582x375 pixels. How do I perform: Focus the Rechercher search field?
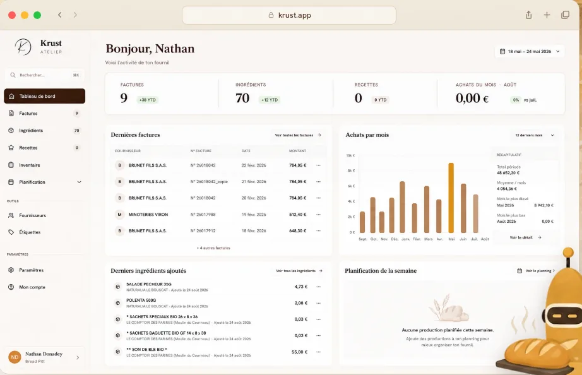pyautogui.click(x=45, y=75)
